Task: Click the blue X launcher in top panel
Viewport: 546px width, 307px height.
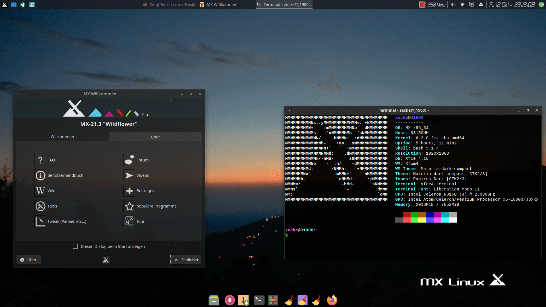Action: point(32,5)
